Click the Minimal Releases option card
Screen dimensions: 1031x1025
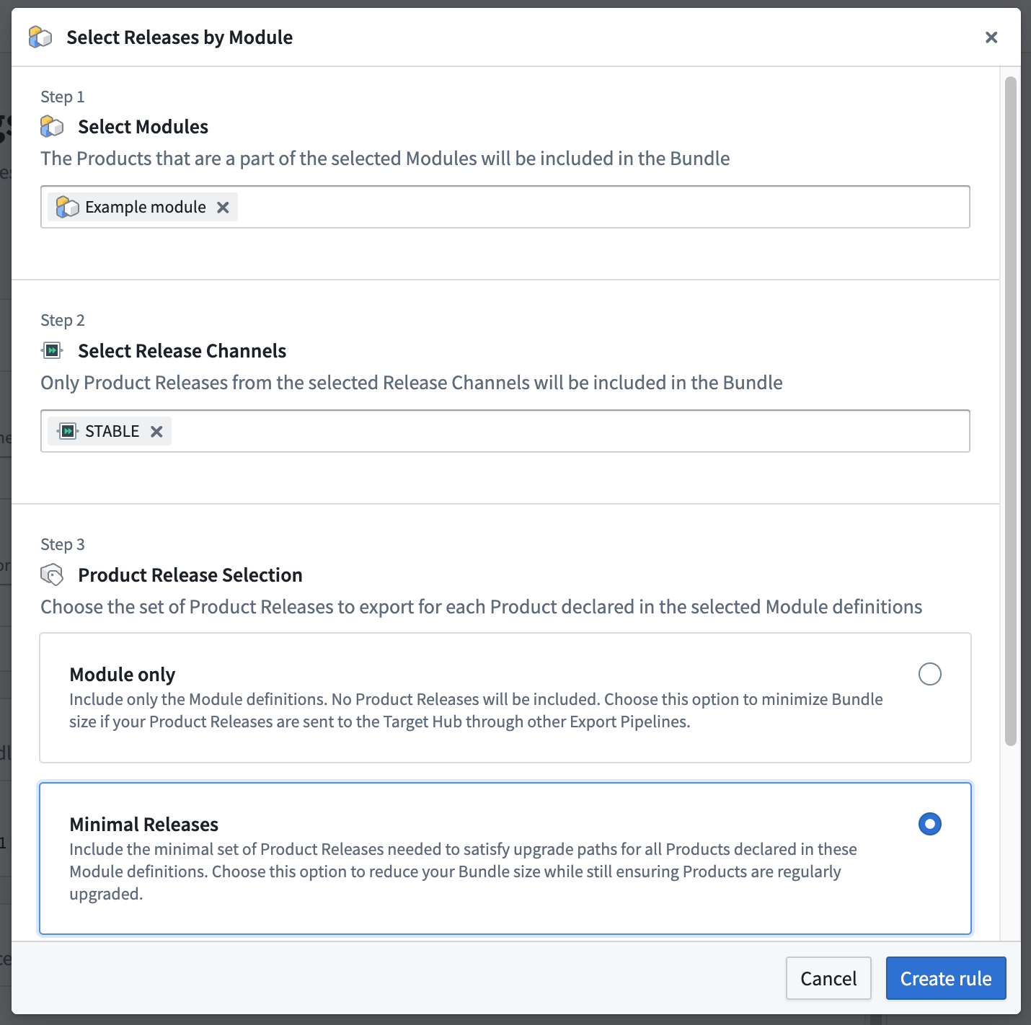click(505, 858)
